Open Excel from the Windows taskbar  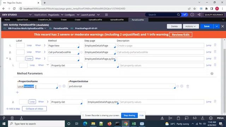(134, 124)
